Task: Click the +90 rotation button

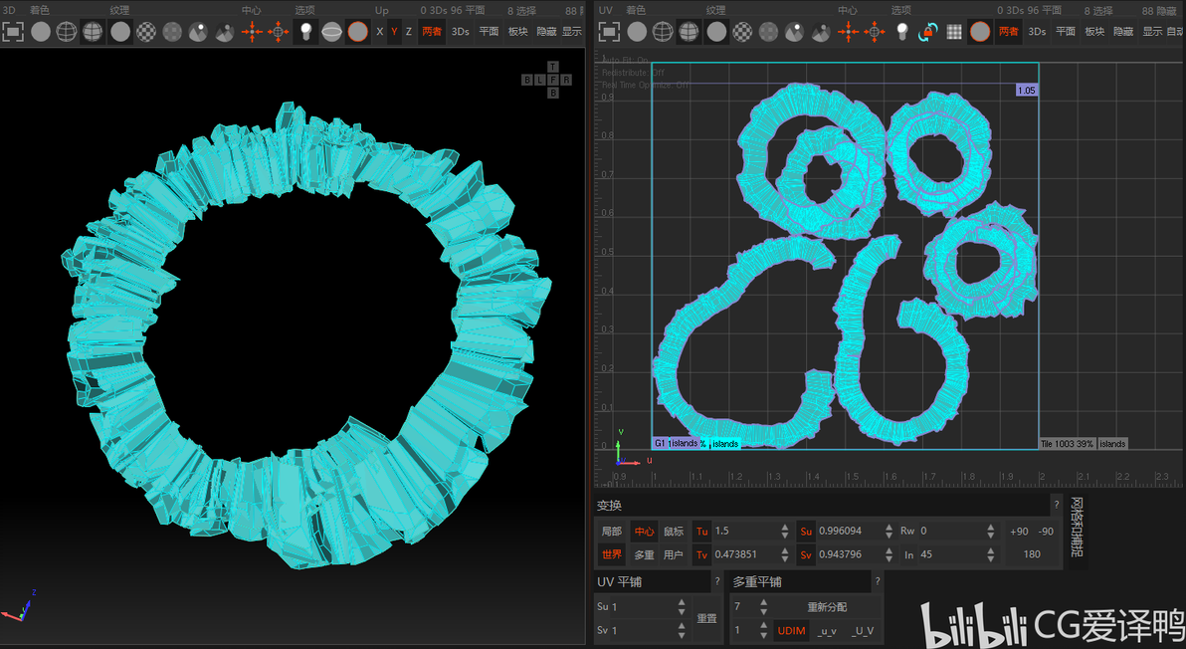Action: [1019, 532]
